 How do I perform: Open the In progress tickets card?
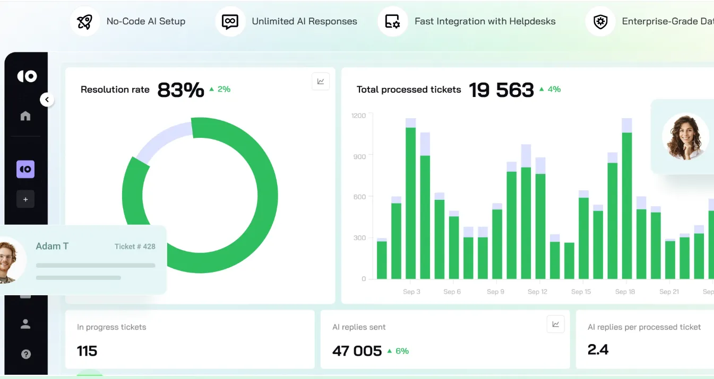point(190,339)
